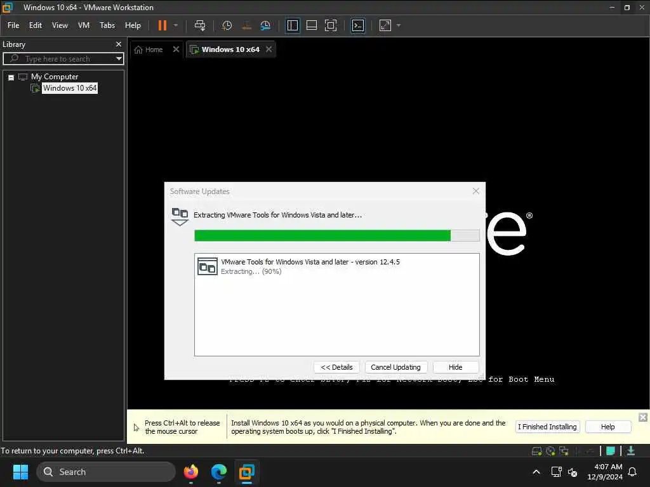
Task: Select Windows 10 x64 in library tree
Action: tap(70, 88)
